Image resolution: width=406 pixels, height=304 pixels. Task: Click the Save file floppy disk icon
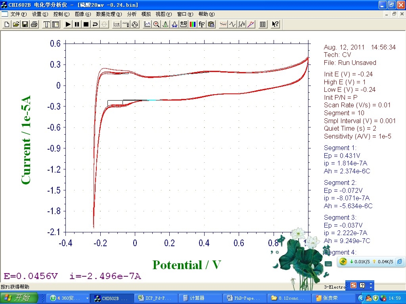pos(25,25)
